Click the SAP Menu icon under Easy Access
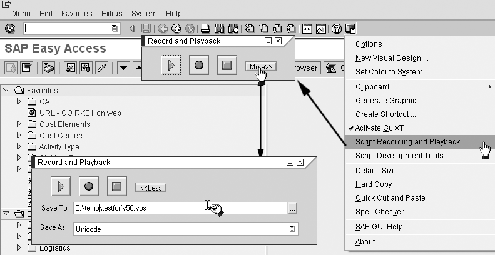This screenshot has width=495, height=255. pyautogui.click(x=26, y=67)
